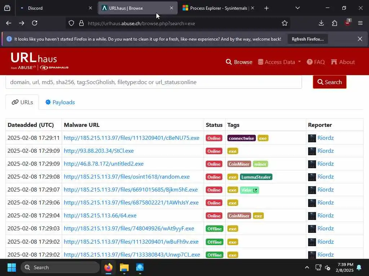Bookmark this page with star

pos(285,23)
